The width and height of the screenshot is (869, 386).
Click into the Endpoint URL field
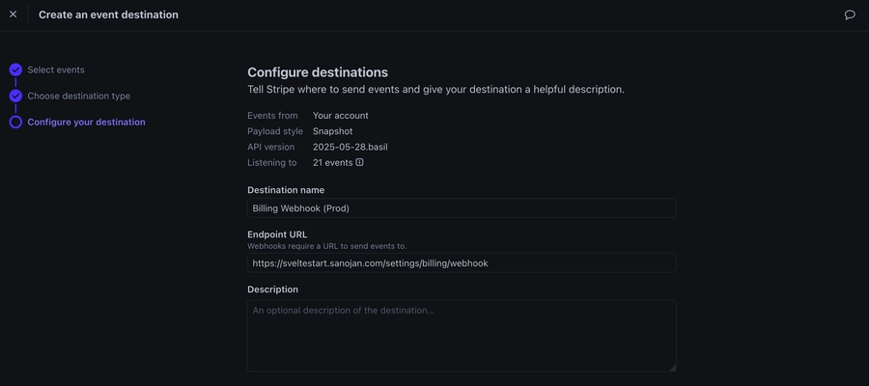tap(462, 262)
